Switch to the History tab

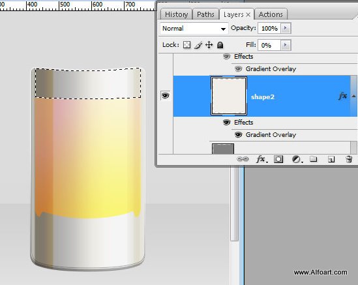coord(176,14)
